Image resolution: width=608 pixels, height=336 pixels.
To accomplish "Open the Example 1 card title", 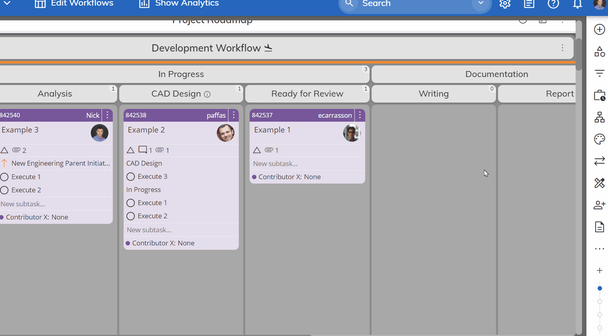I will pos(272,130).
